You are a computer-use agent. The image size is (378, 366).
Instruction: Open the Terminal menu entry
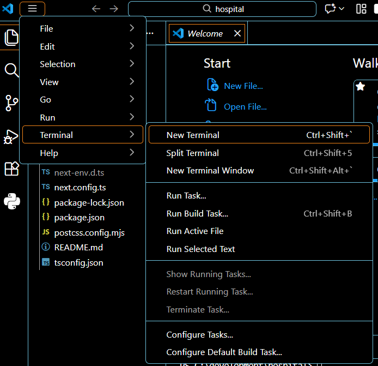point(82,135)
